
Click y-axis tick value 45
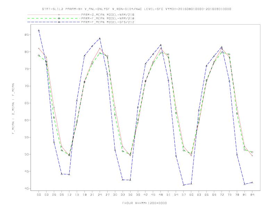tap(26, 171)
